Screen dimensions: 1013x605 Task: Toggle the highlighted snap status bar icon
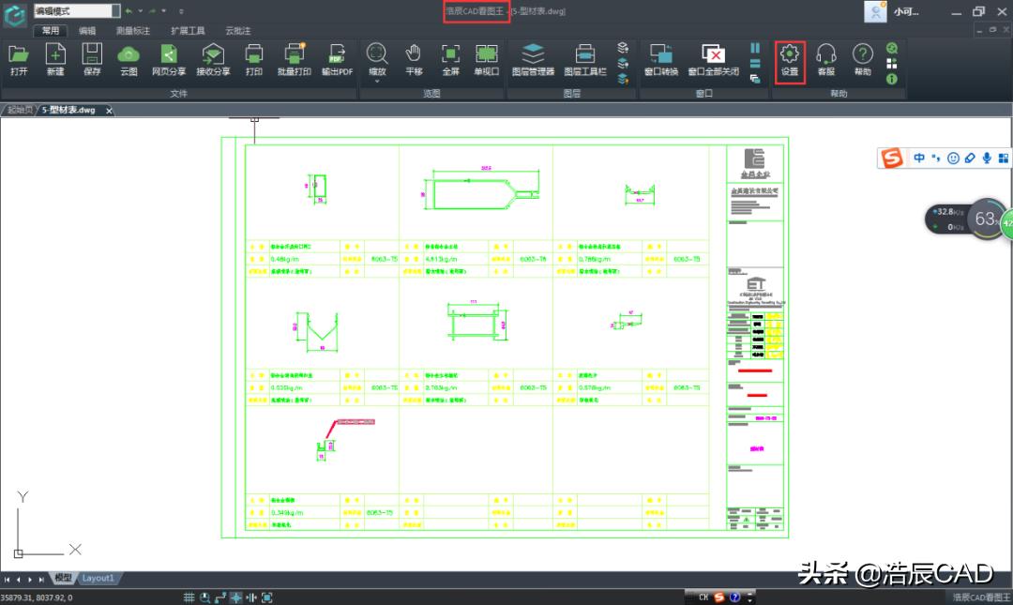(x=235, y=597)
